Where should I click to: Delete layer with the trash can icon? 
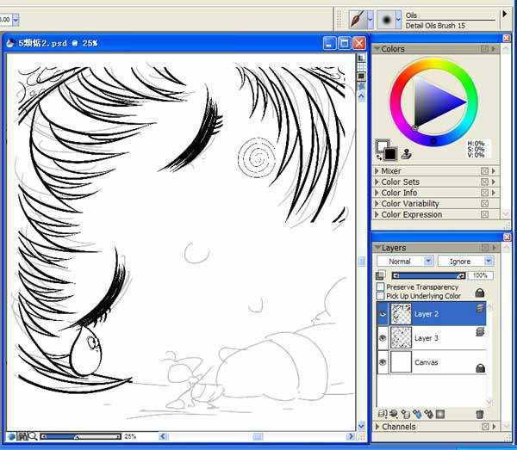pyautogui.click(x=480, y=414)
